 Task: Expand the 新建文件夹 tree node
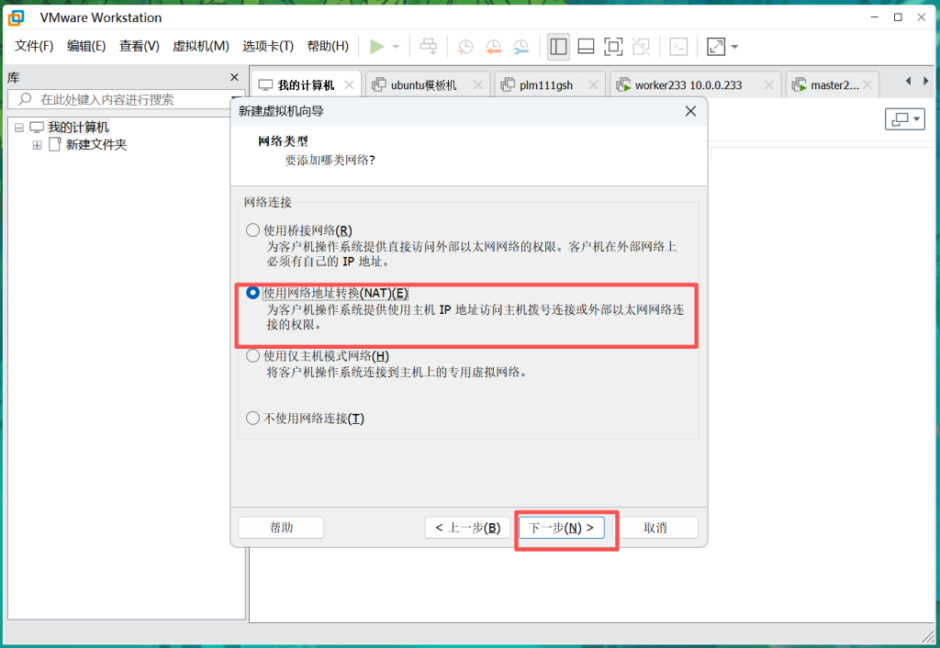pos(38,145)
